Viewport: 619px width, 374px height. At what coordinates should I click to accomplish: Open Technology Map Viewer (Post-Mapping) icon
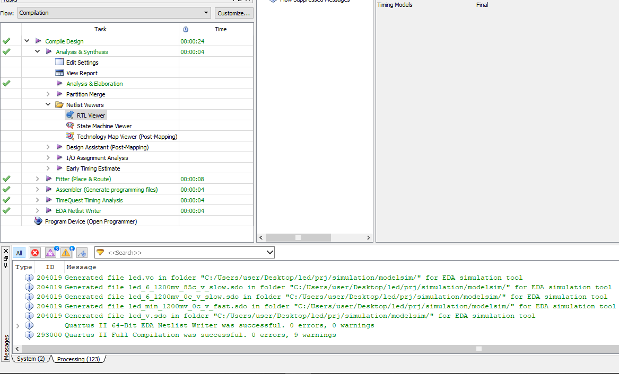pos(70,136)
